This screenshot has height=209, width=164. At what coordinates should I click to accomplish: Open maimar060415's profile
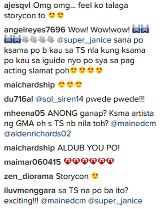[x=32, y=162]
